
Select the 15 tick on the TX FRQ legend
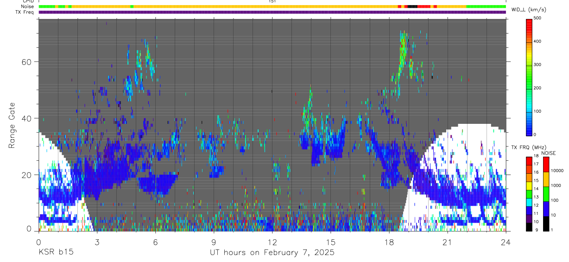536,180
